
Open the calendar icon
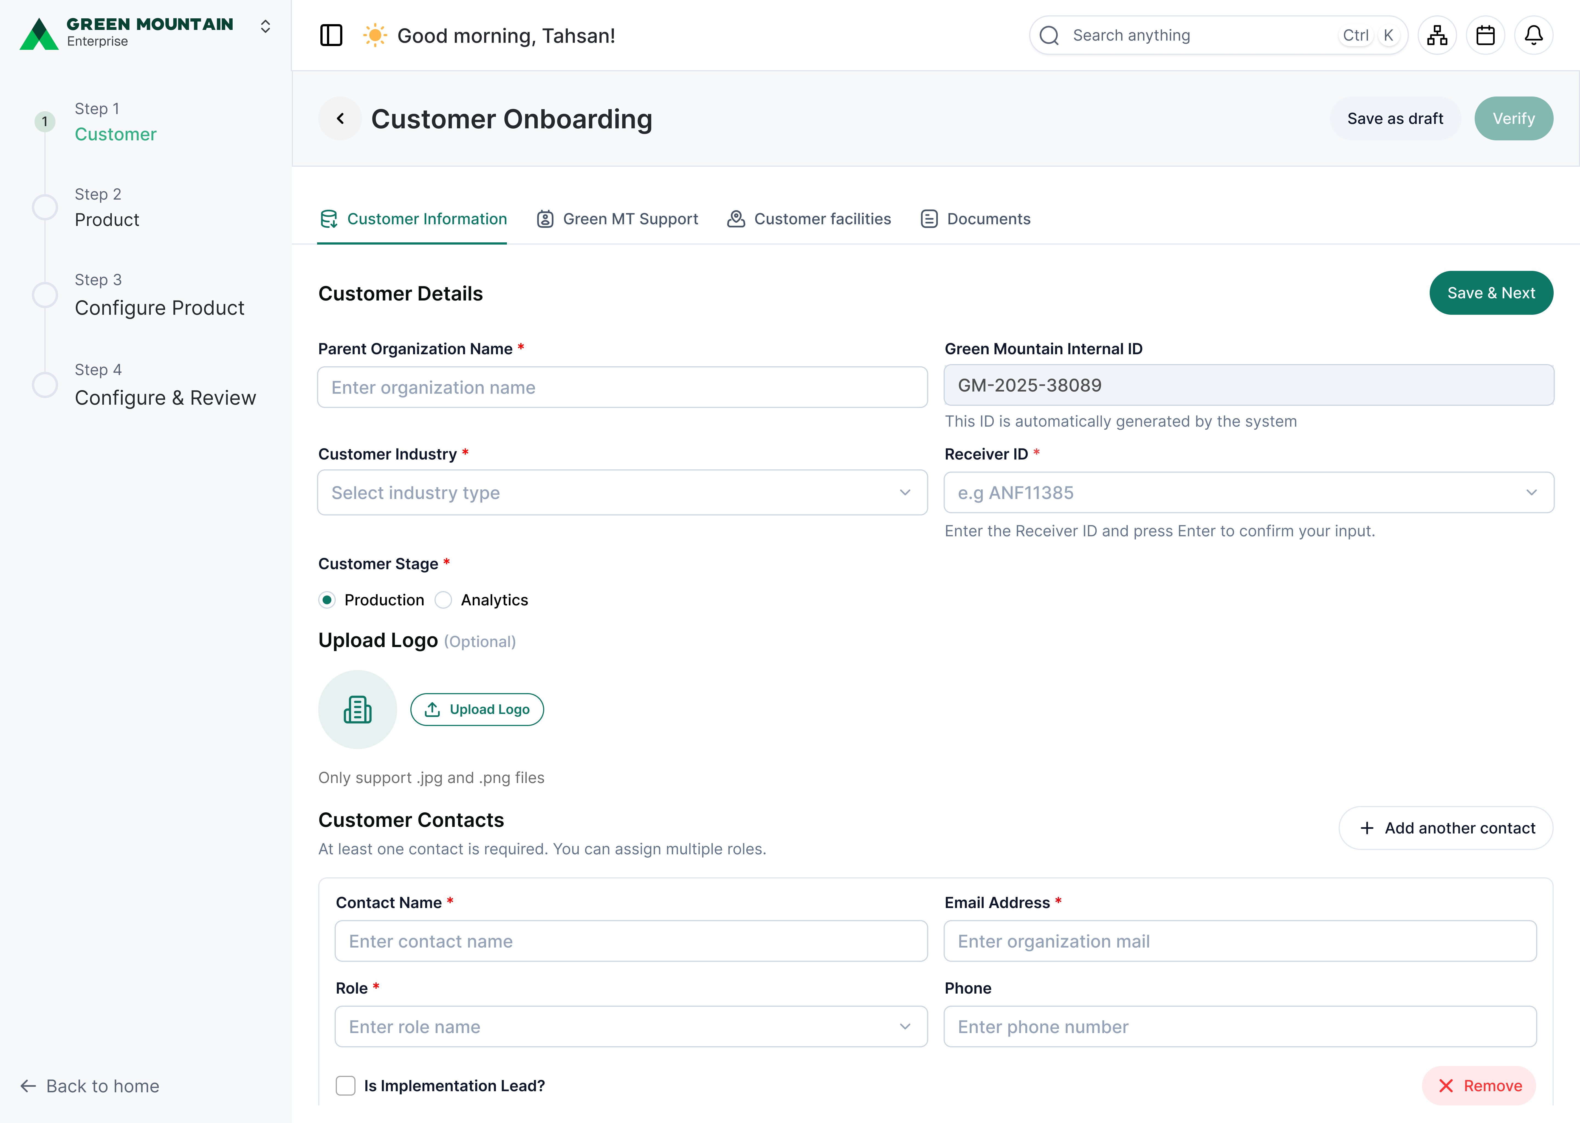click(1486, 35)
